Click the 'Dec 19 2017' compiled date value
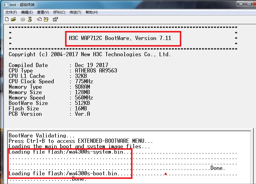Screen dimensions: 256x184 point(92,65)
